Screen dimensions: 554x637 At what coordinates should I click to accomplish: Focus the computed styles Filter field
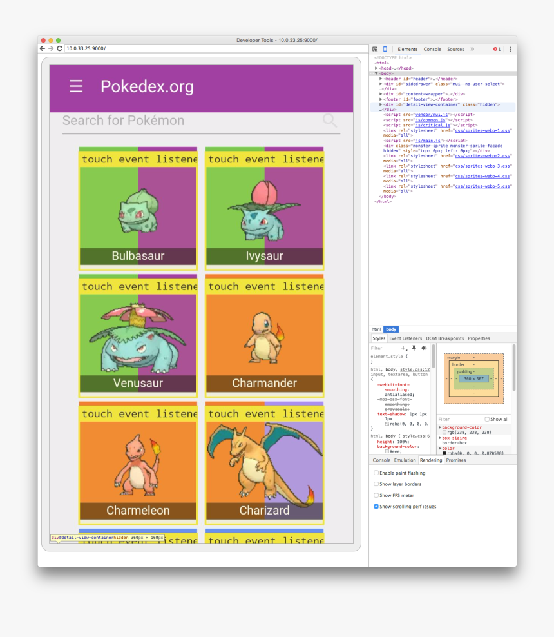pyautogui.click(x=459, y=419)
